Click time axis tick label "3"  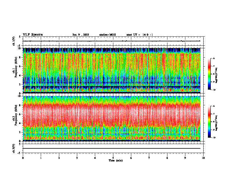pos(77,158)
